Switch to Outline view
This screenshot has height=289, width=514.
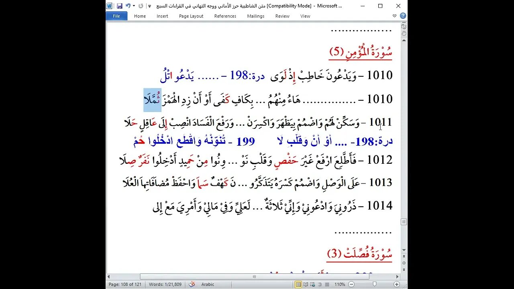pos(320,284)
